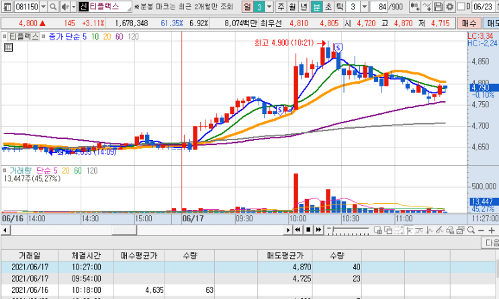Click the chart image capture icon
This screenshot has width=499, height=299.
pyautogui.click(x=461, y=230)
